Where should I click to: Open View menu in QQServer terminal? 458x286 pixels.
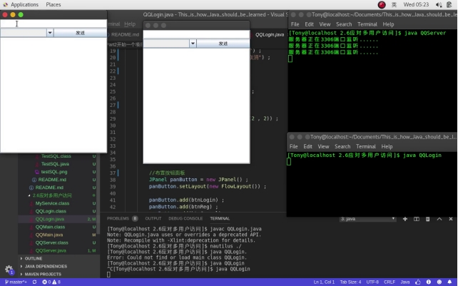(325, 24)
